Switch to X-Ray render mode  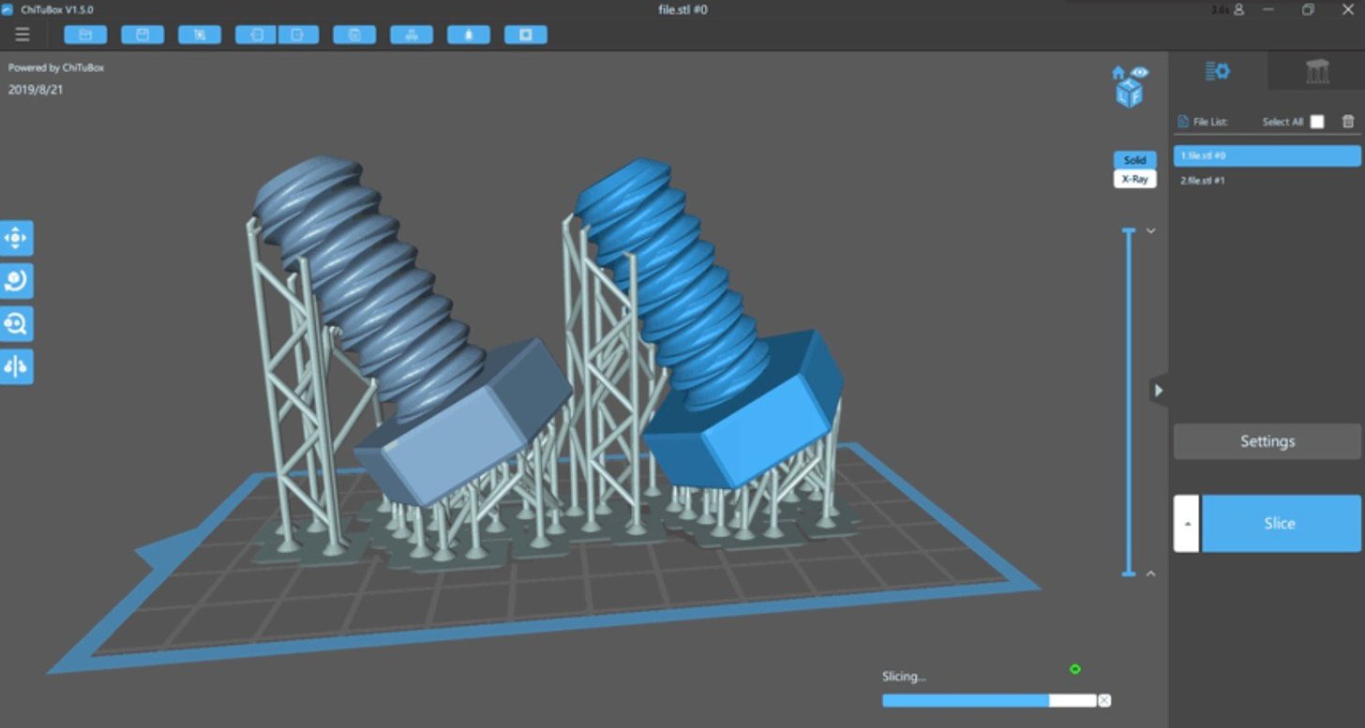point(1134,179)
